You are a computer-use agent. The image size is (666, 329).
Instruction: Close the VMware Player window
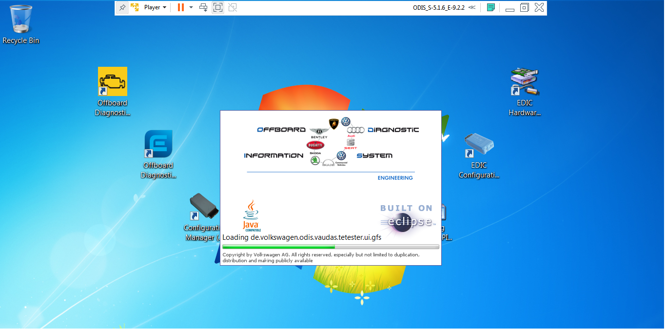539,7
